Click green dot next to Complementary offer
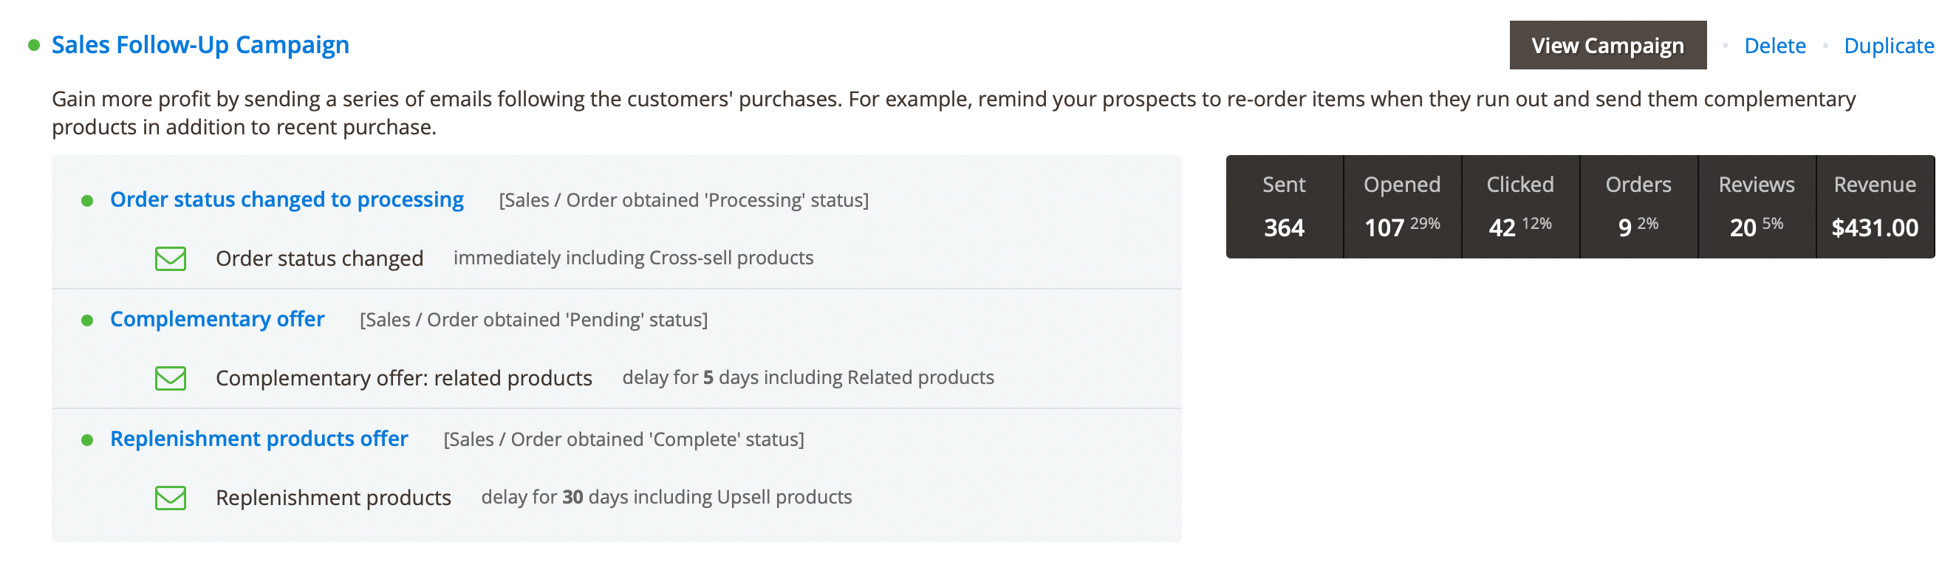Viewport: 1959px width, 573px height. [x=87, y=320]
